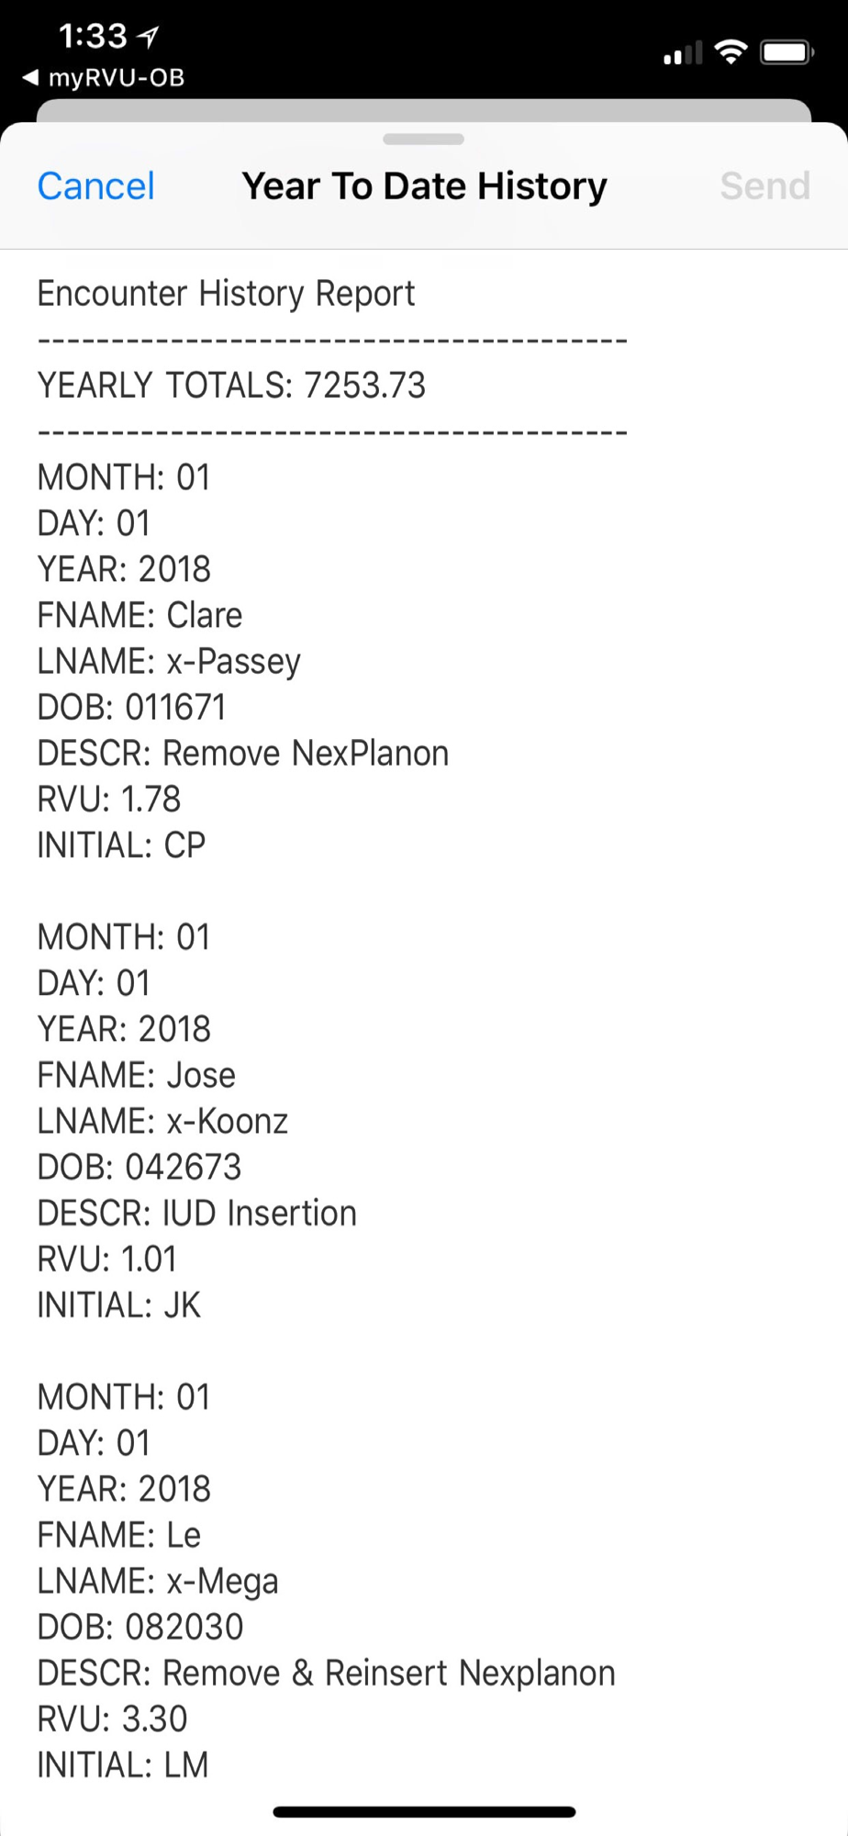Tap the cellular signal bars icon
Image resolution: width=848 pixels, height=1836 pixels.
tap(683, 53)
